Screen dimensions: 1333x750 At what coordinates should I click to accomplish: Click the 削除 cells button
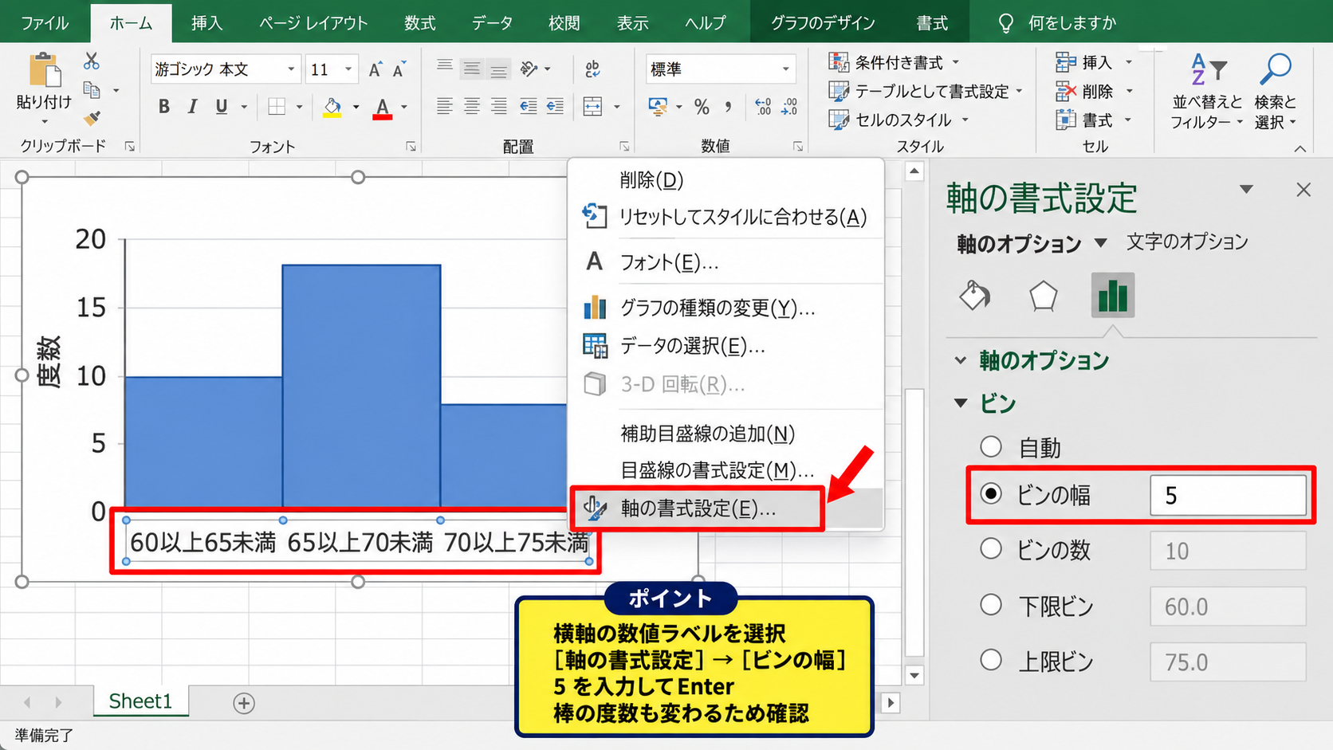click(1084, 92)
